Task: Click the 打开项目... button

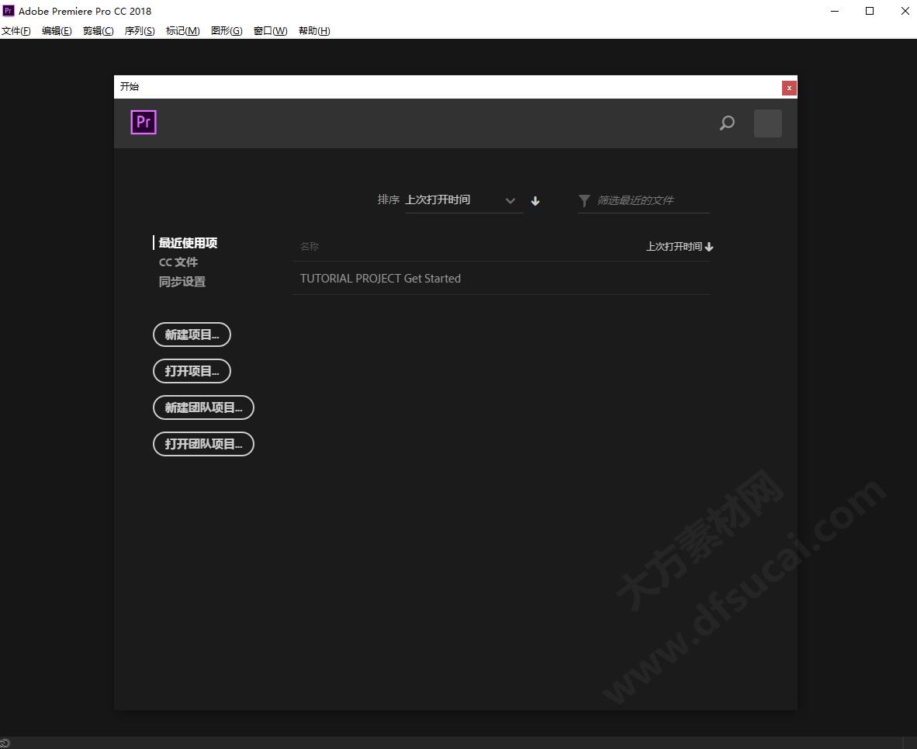Action: (x=192, y=371)
